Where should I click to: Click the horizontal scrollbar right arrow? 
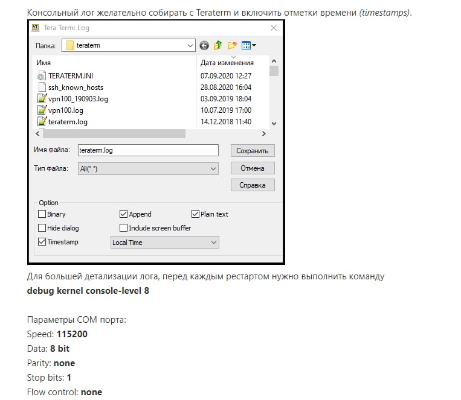[264, 133]
